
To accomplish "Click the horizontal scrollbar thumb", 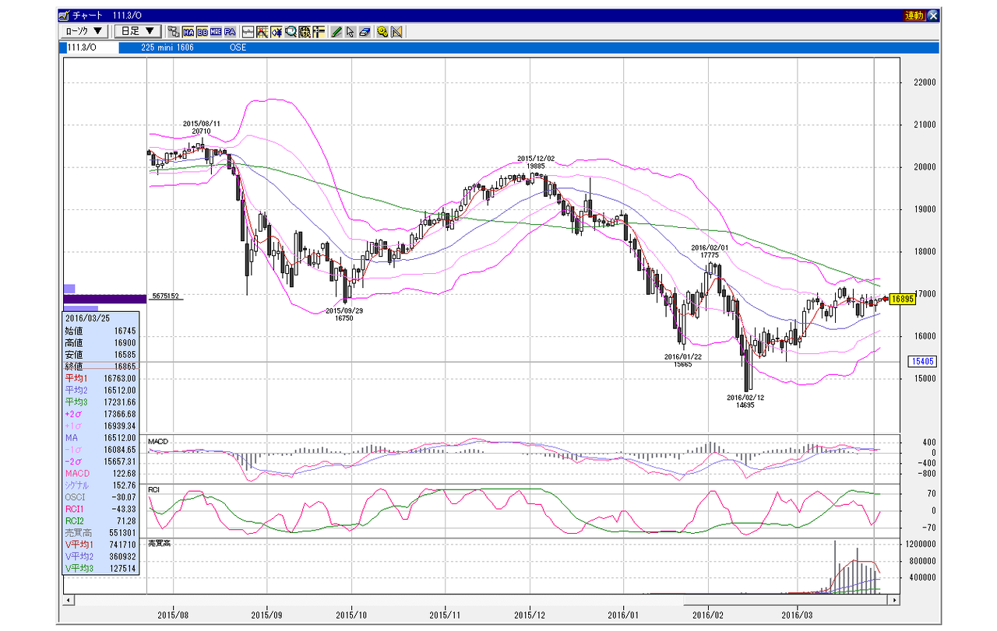I will [786, 601].
